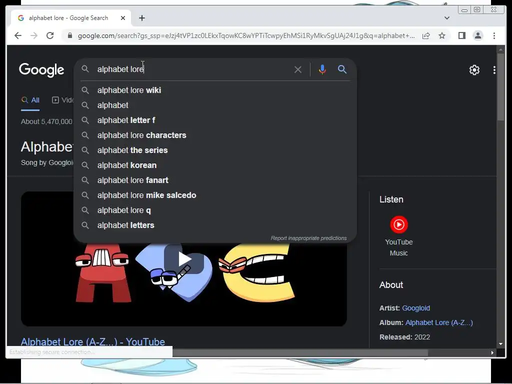Click inside the search text field

pyautogui.click(x=192, y=69)
